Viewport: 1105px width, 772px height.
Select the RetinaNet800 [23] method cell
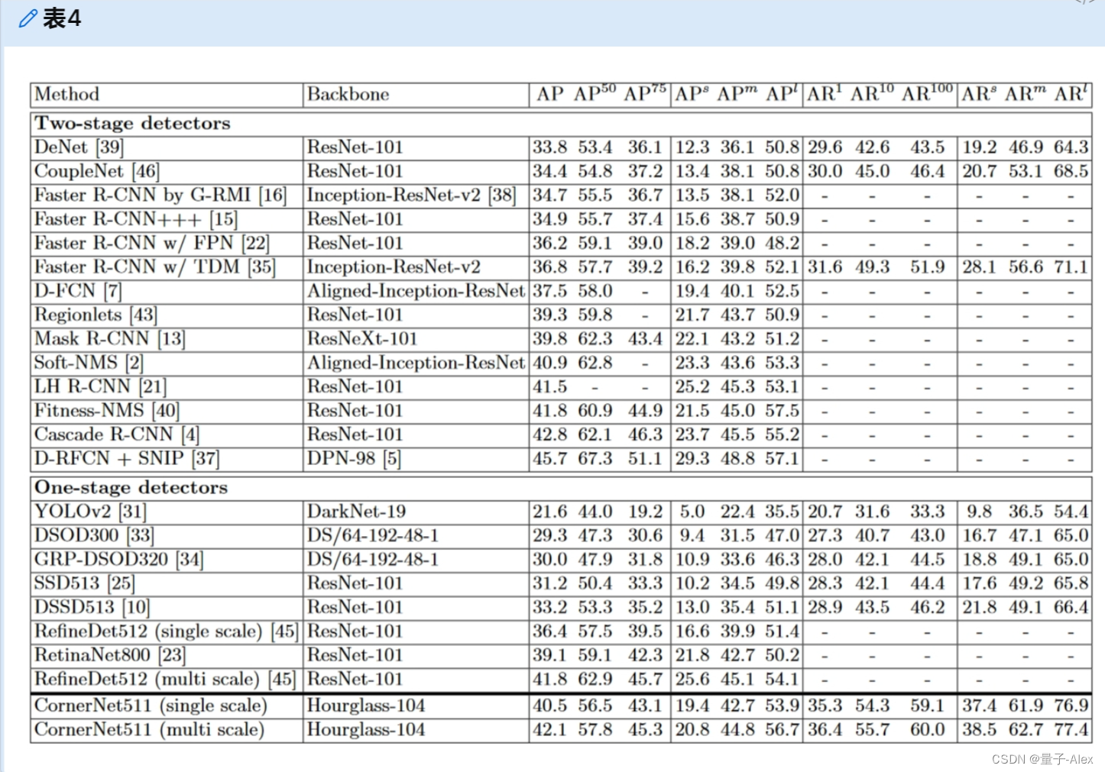(x=110, y=655)
